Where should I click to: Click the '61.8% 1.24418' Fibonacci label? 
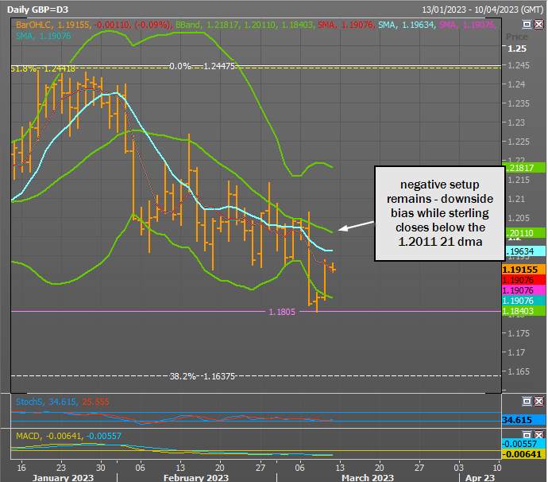pos(44,68)
